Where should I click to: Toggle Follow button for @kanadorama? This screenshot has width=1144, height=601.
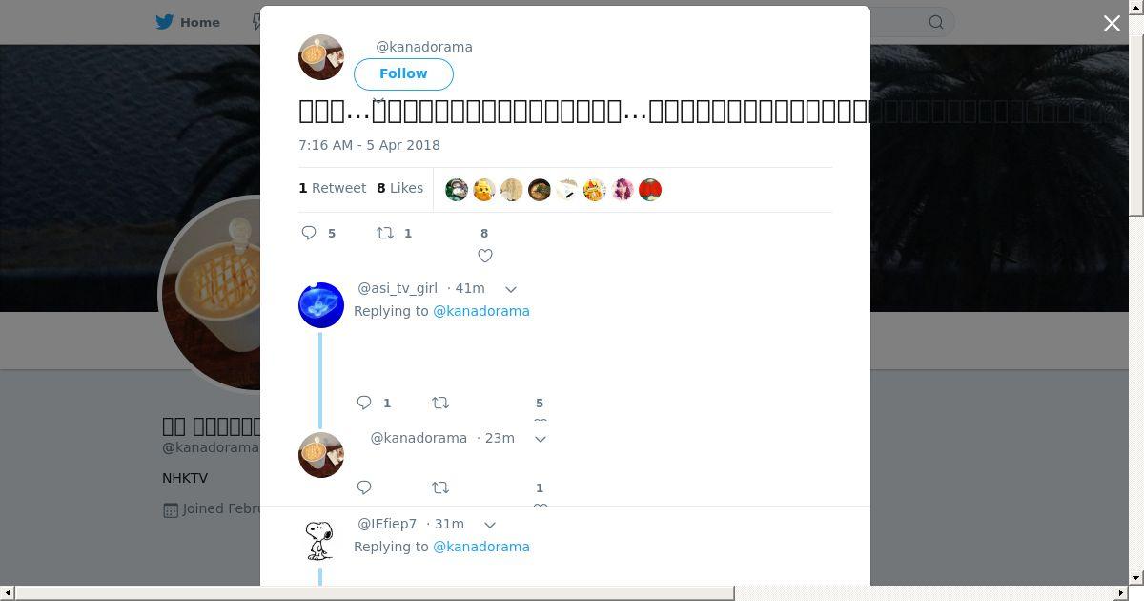coord(403,73)
